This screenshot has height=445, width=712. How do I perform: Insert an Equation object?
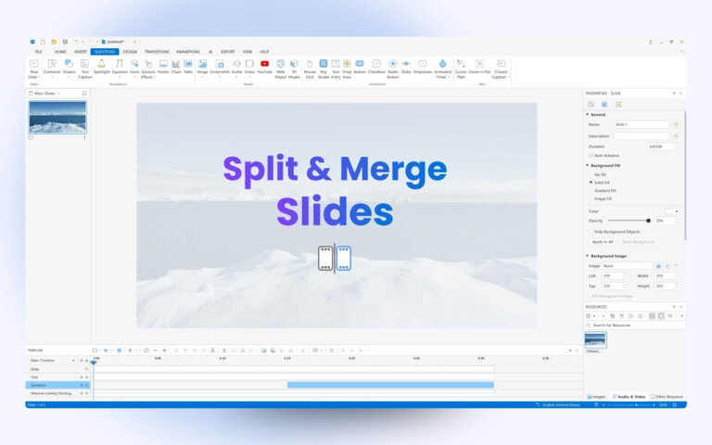coord(120,67)
